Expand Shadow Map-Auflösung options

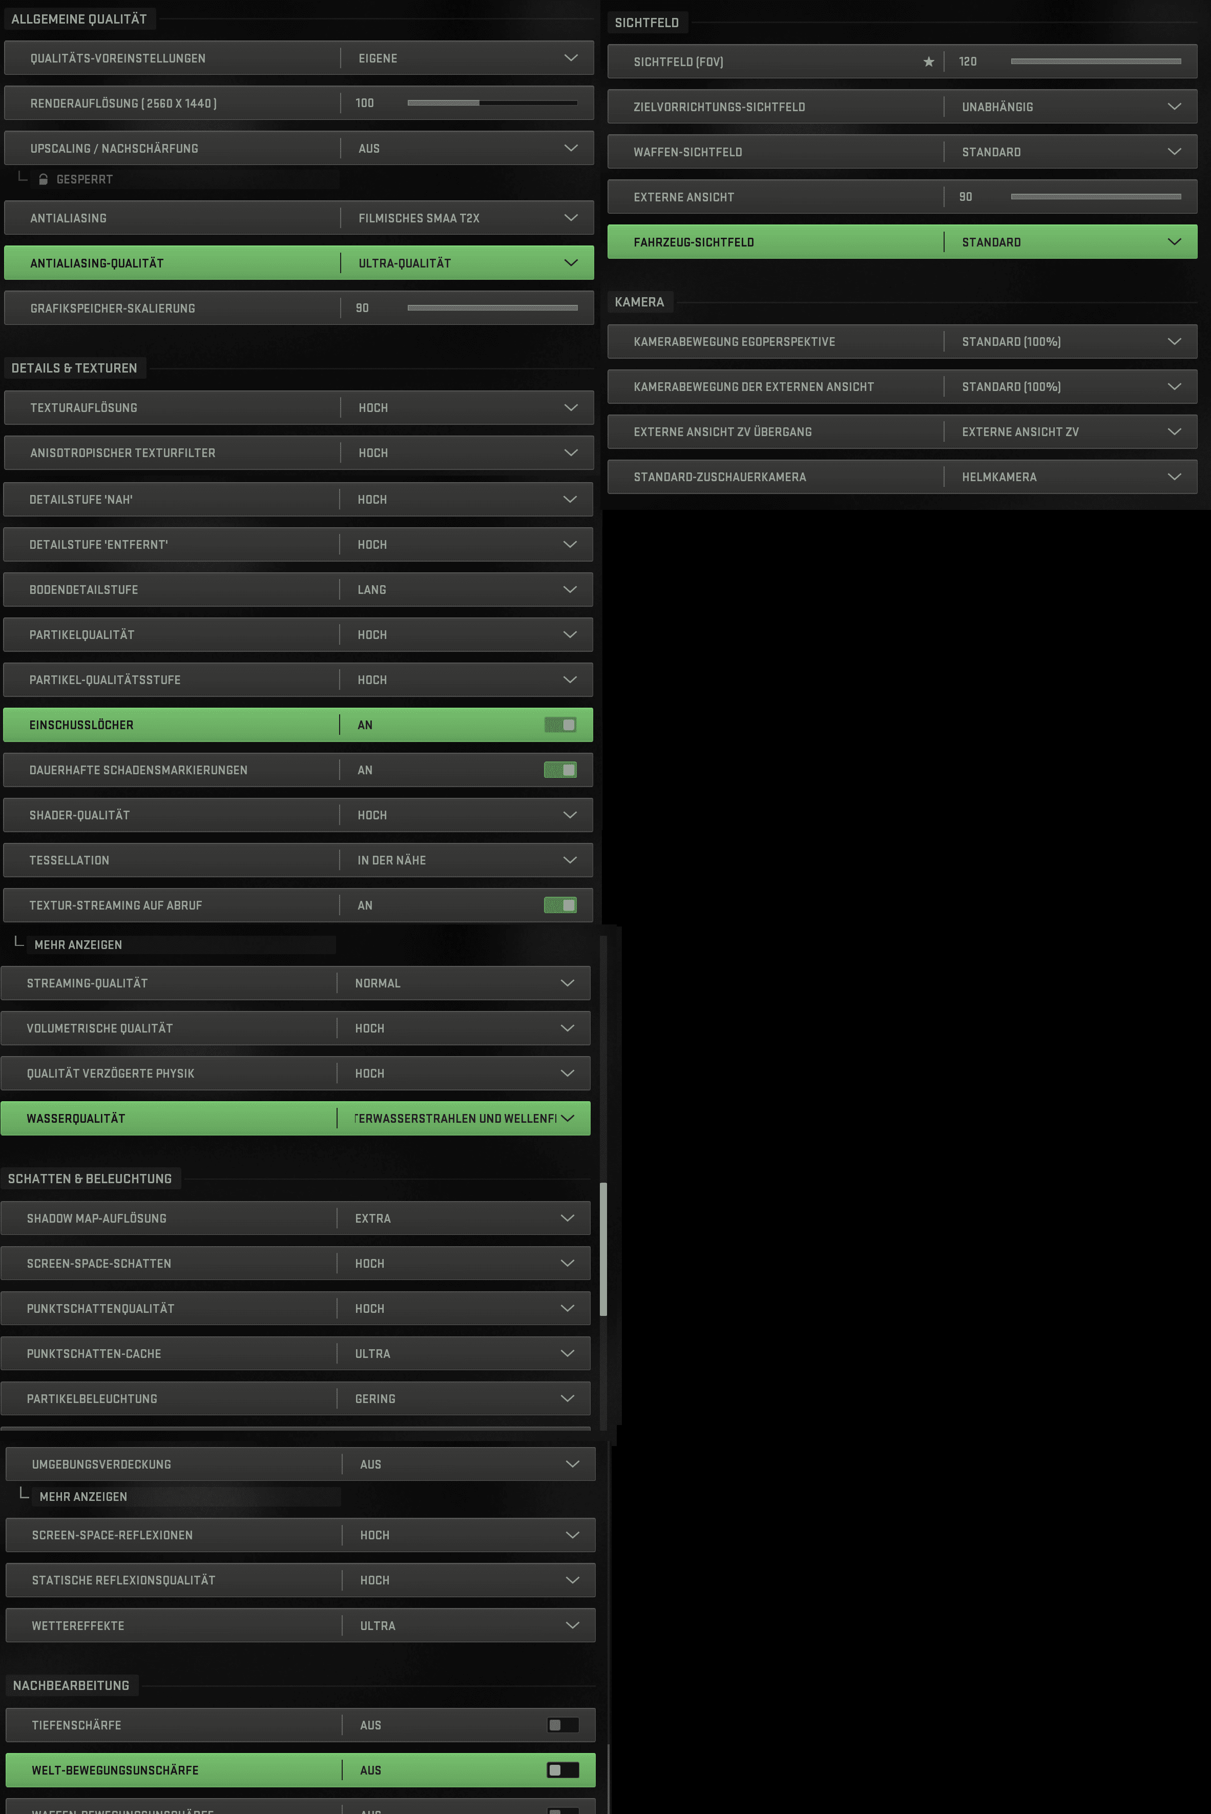tap(463, 1219)
